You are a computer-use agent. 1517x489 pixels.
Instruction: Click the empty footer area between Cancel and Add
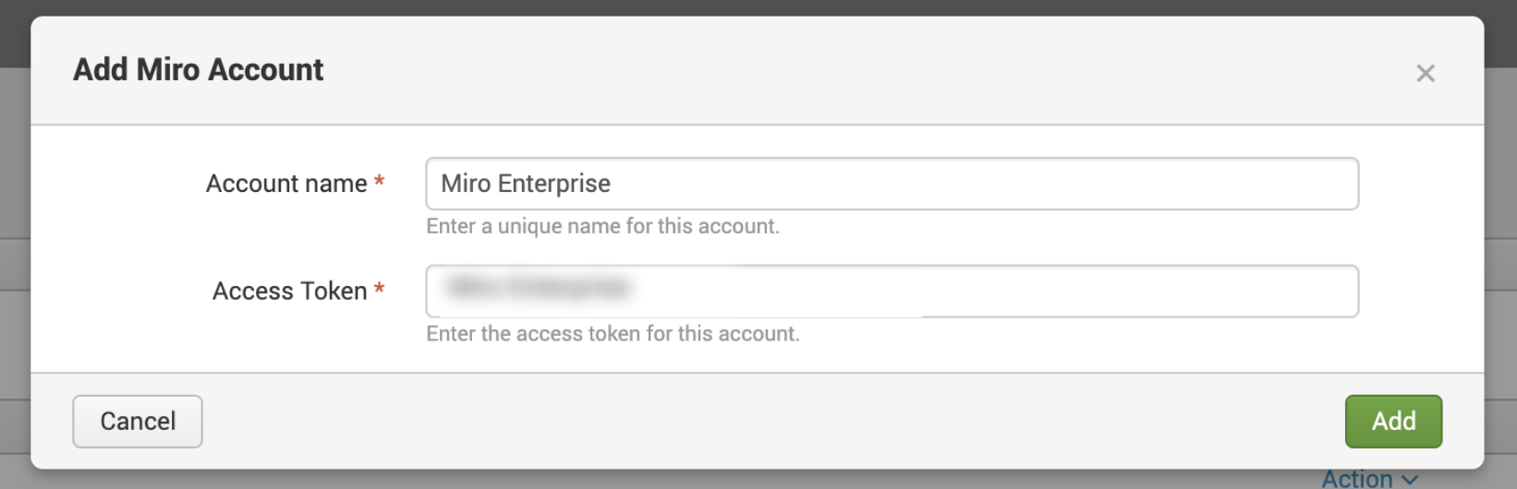point(767,422)
